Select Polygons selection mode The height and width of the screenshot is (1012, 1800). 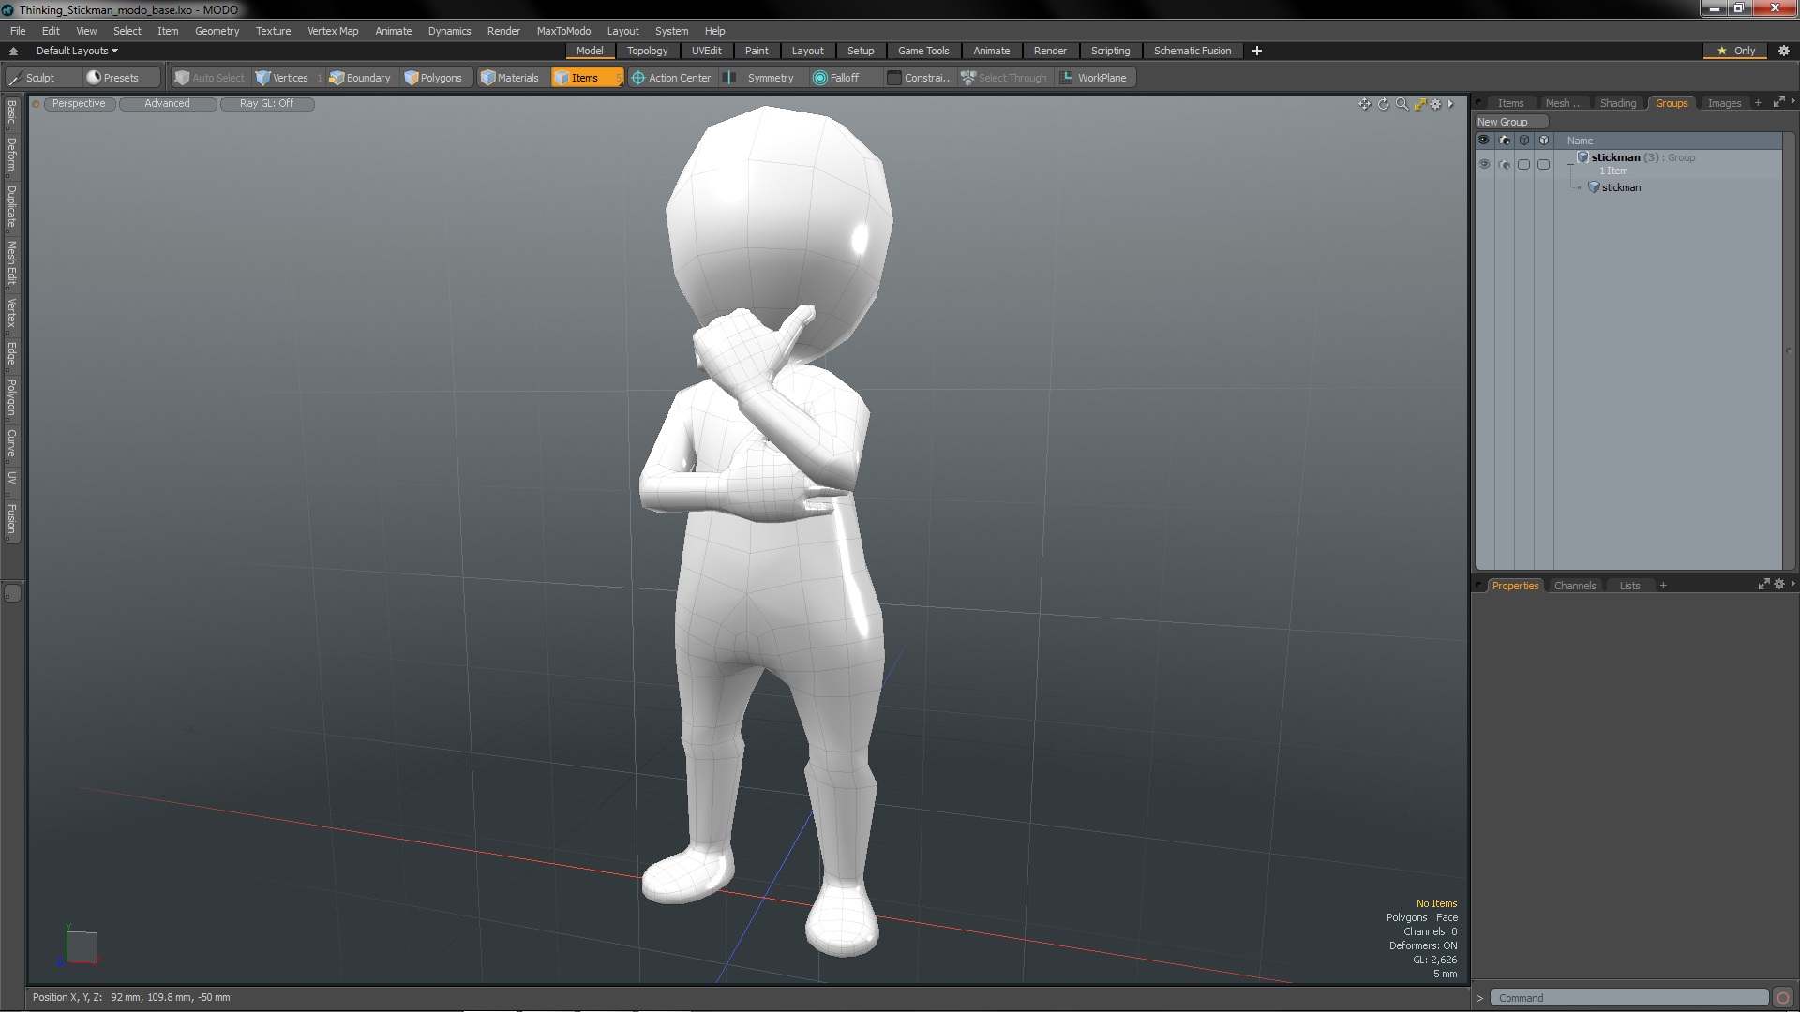[x=433, y=78]
